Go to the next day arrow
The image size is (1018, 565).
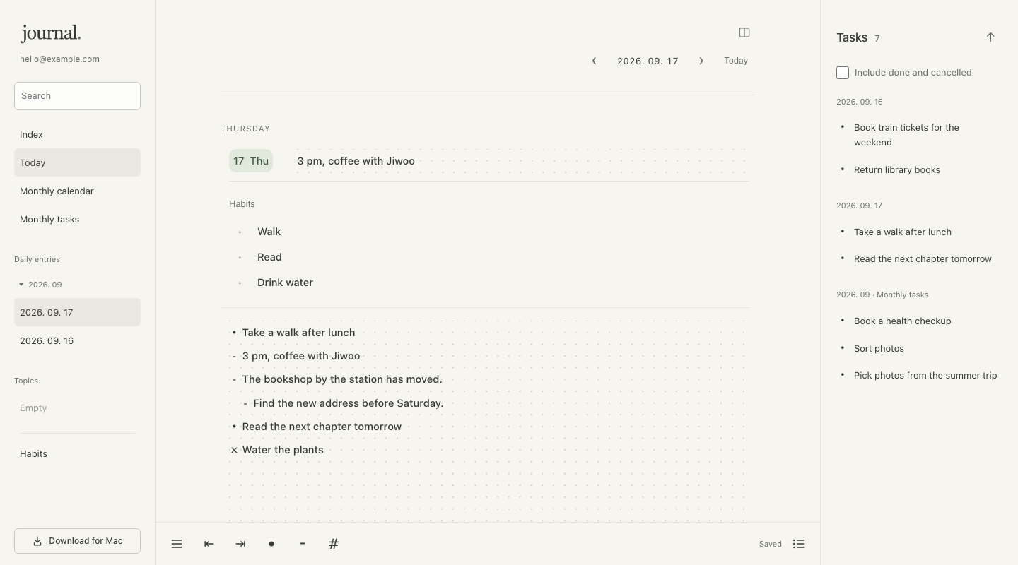[701, 61]
